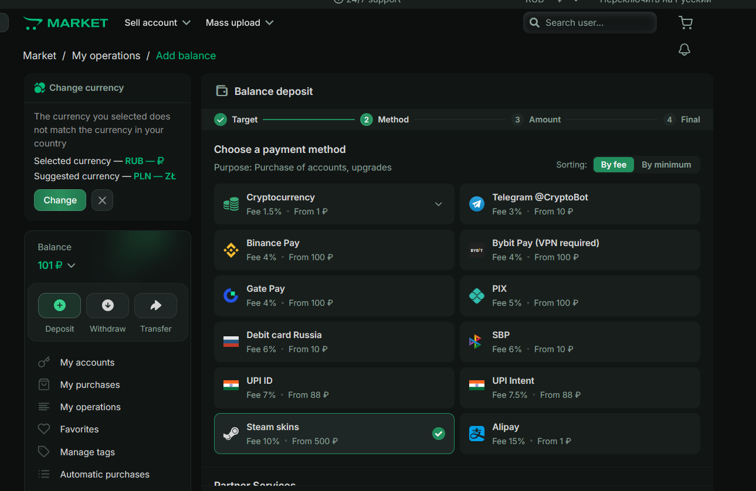Open the shopping cart icon
Screen dimensions: 756x491
[x=685, y=23]
